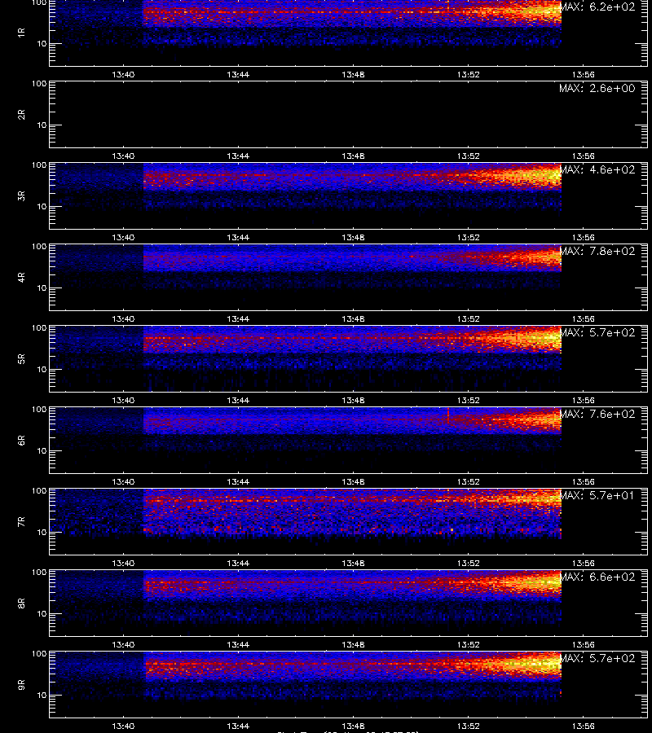Click the 13:52 time label under panel 6R
This screenshot has height=733, width=652.
(x=468, y=481)
